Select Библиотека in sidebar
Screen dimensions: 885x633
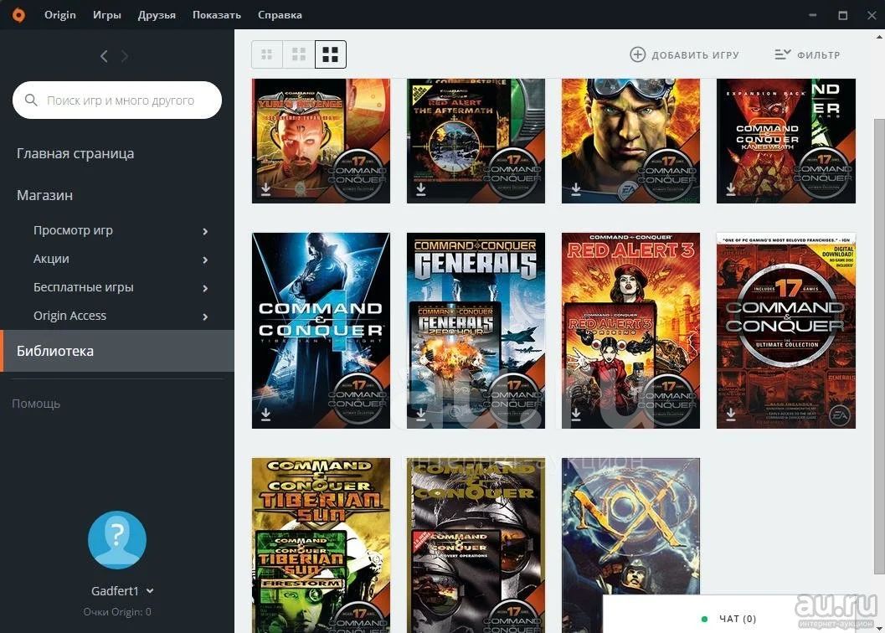pyautogui.click(x=117, y=351)
